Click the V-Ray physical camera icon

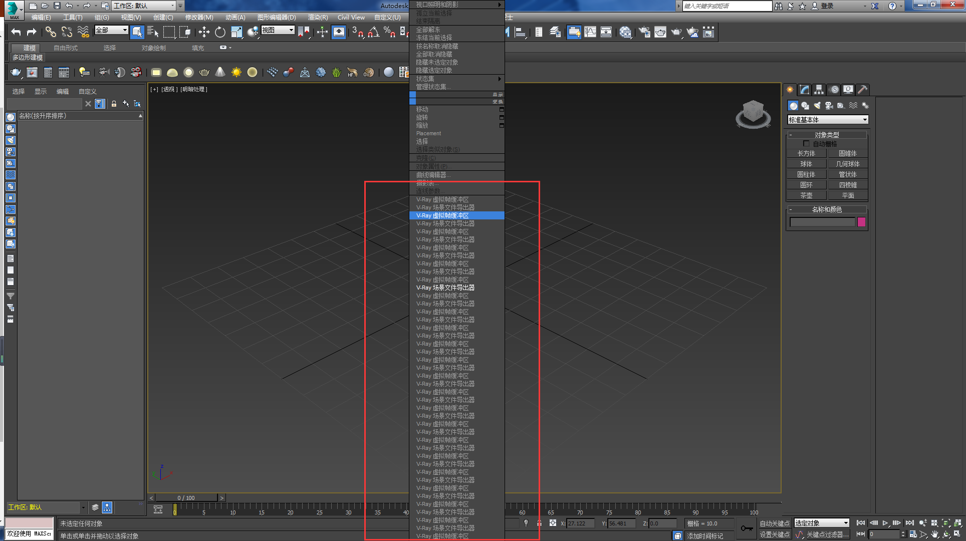tap(104, 73)
